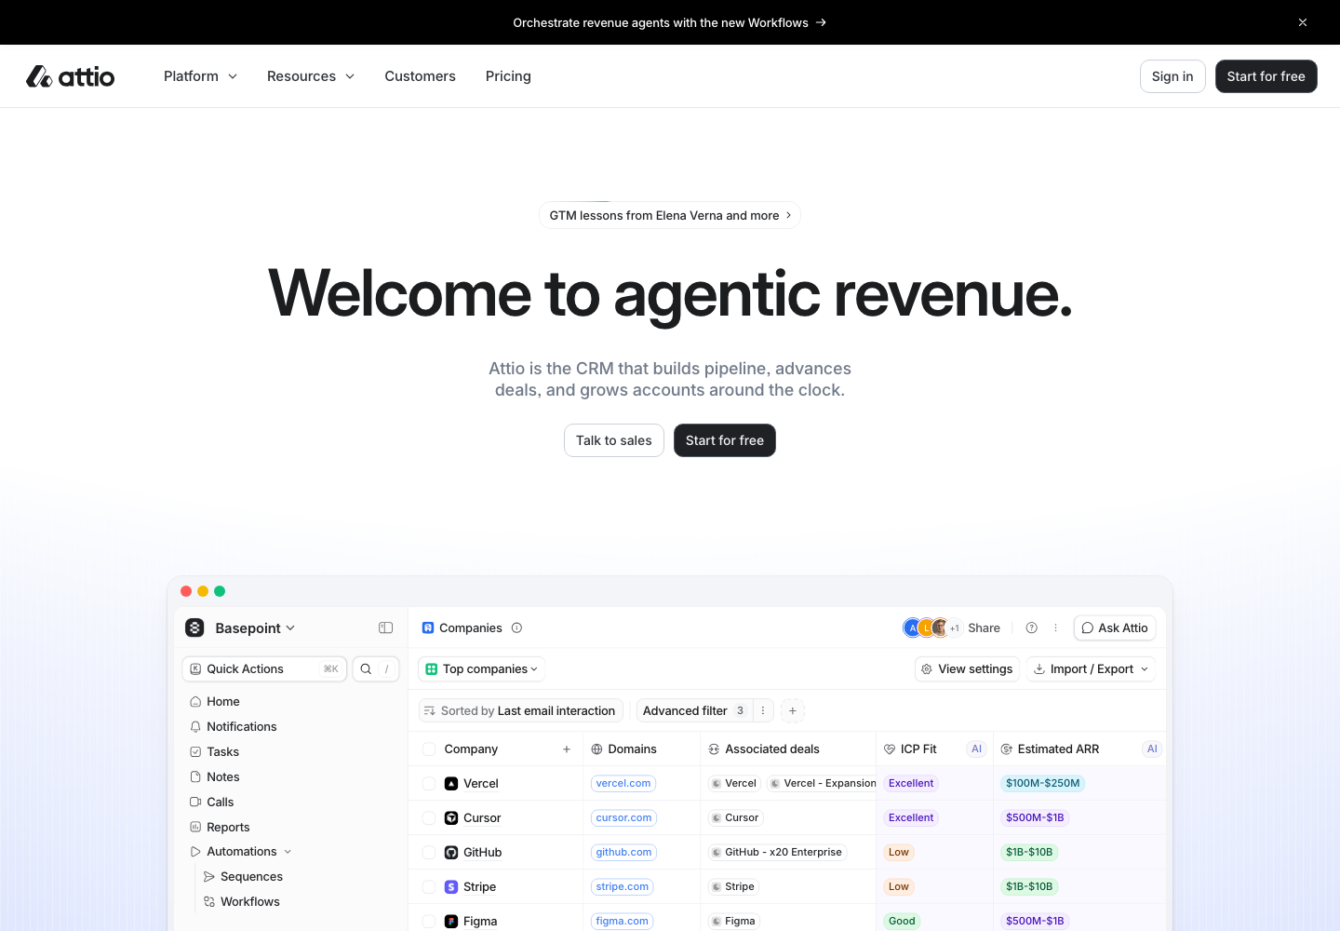The width and height of the screenshot is (1340, 931).
Task: Open the stripe.com domain link
Action: point(623,886)
